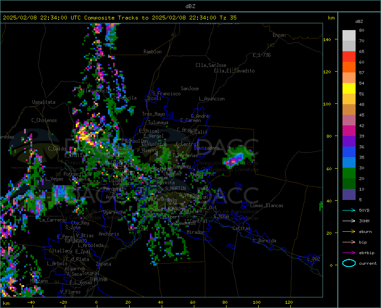Click the 51 dBZ yellow color swatch

click(349, 89)
